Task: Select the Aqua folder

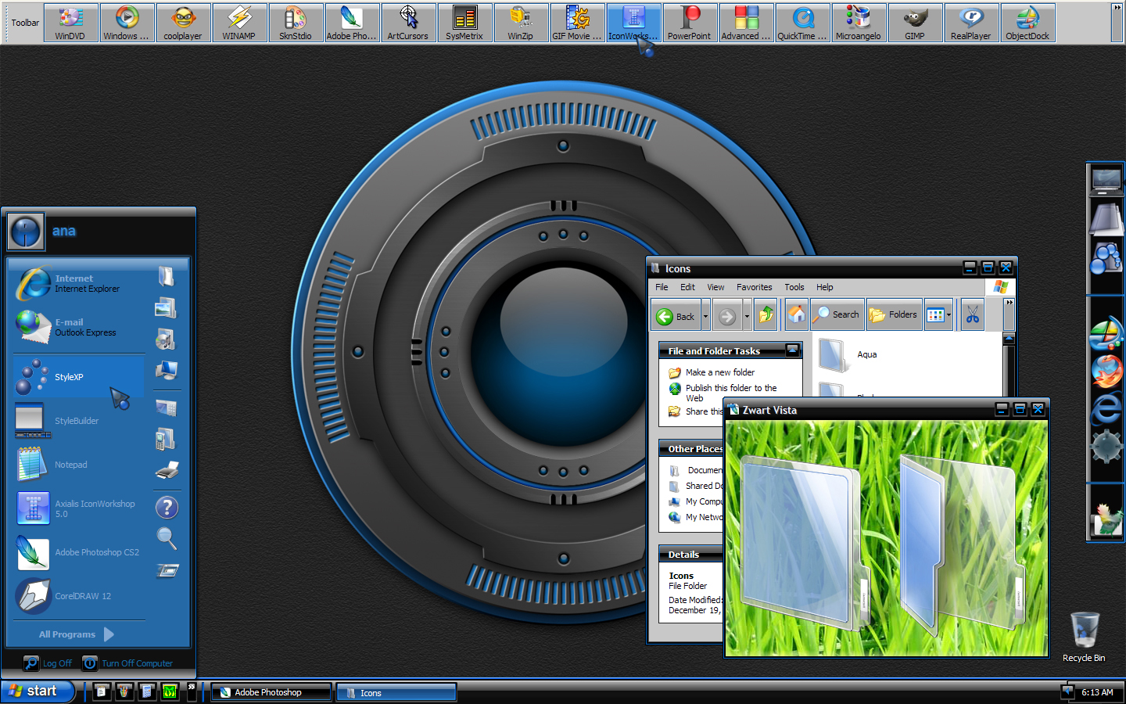Action: click(x=848, y=354)
